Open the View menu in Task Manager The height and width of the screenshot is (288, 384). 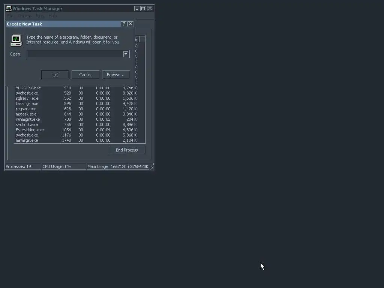[x=40, y=16]
